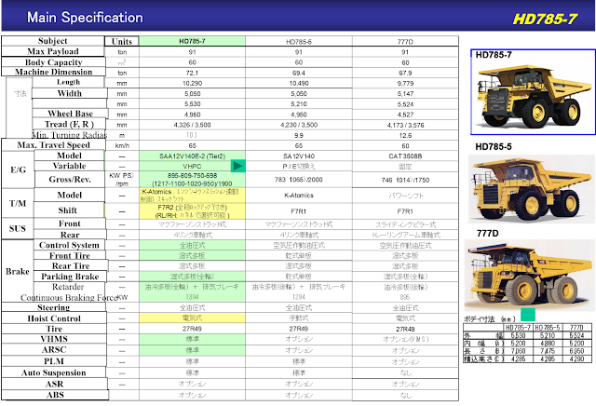Click the Auto Suspension row label
Viewport: 596px width, 406px height.
tap(54, 372)
